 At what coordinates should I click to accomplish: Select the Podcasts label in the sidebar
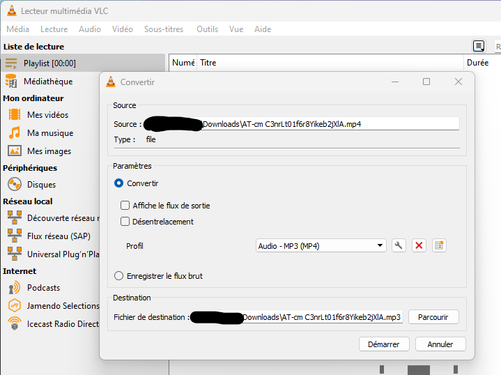tap(43, 288)
